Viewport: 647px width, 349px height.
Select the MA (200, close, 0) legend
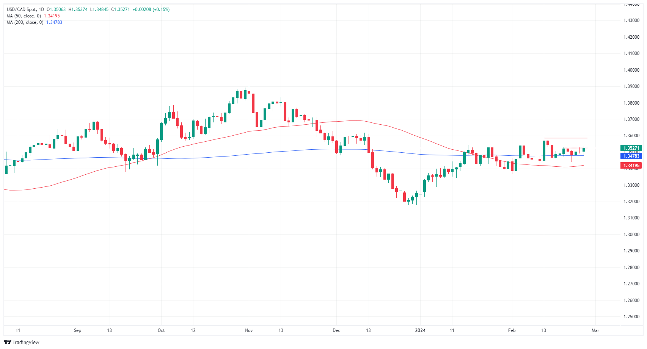pyautogui.click(x=25, y=22)
